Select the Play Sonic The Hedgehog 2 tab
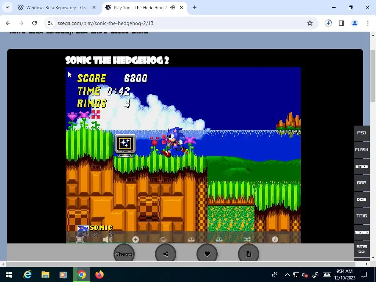This screenshot has height=282, width=376. tap(140, 8)
